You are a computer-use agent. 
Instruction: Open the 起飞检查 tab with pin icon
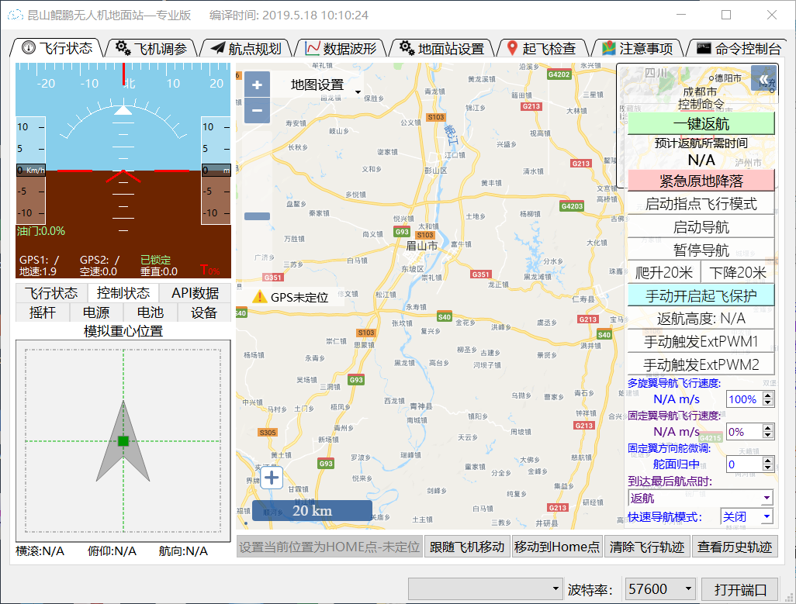[541, 48]
